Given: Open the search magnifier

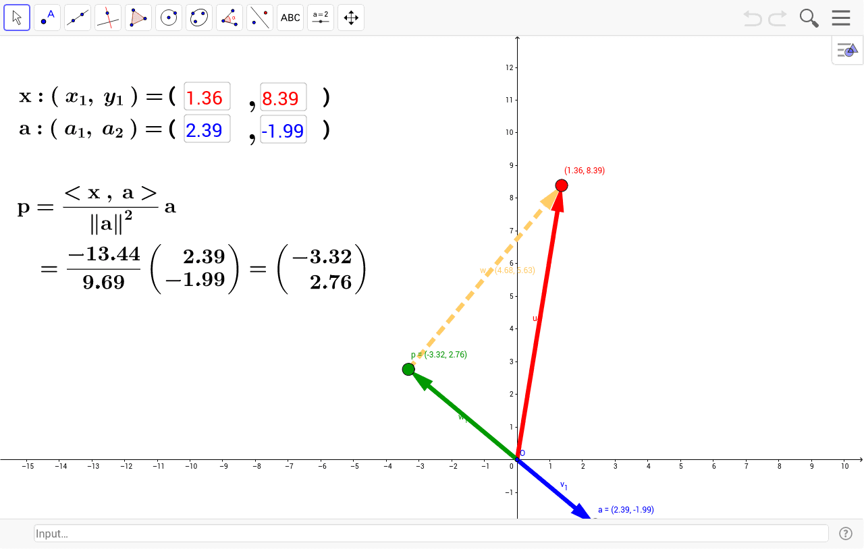Looking at the screenshot, I should click(808, 18).
